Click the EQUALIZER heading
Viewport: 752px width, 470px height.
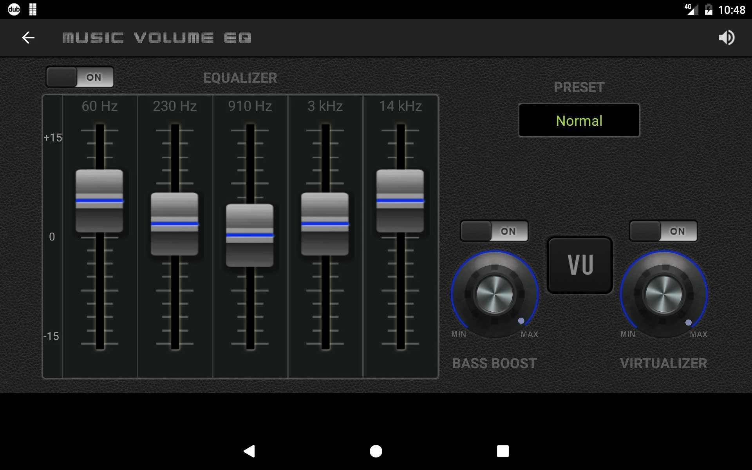pos(240,78)
